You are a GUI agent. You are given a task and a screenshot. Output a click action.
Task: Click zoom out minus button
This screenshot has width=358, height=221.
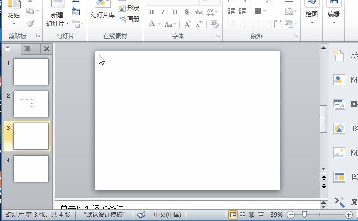point(291,215)
